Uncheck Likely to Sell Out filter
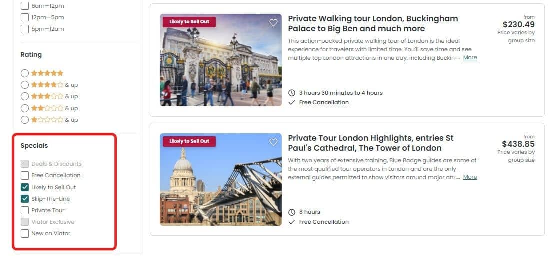The width and height of the screenshot is (559, 259). pos(25,187)
